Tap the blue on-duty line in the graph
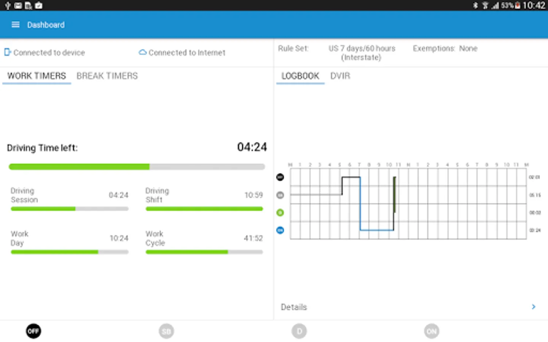The height and width of the screenshot is (342, 548). tap(377, 230)
